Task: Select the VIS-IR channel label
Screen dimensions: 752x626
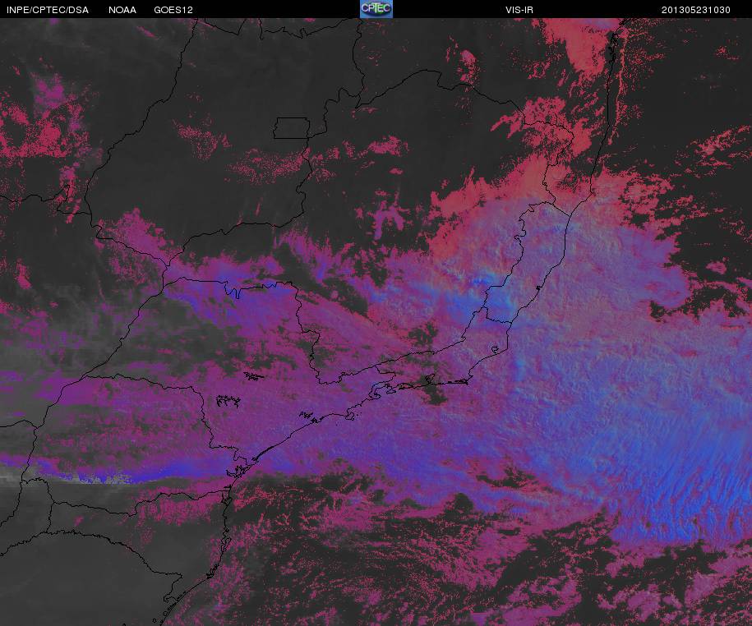Action: coord(519,10)
